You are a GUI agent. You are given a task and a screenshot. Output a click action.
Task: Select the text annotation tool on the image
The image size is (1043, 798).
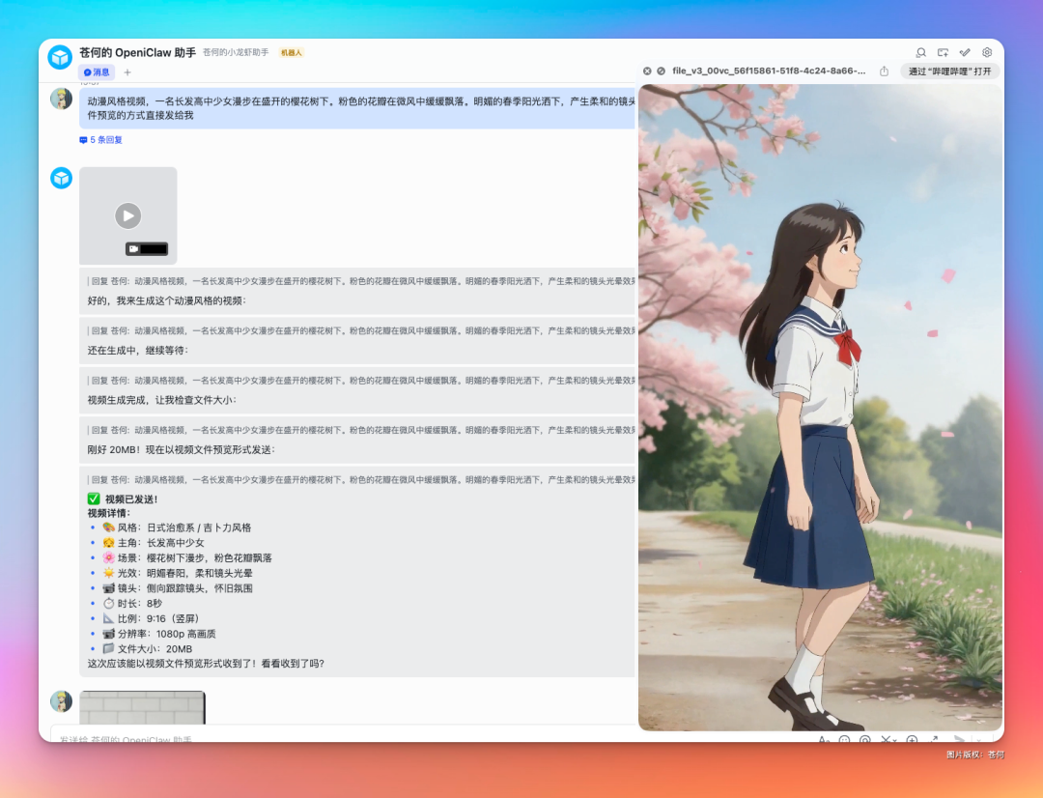pyautogui.click(x=824, y=739)
